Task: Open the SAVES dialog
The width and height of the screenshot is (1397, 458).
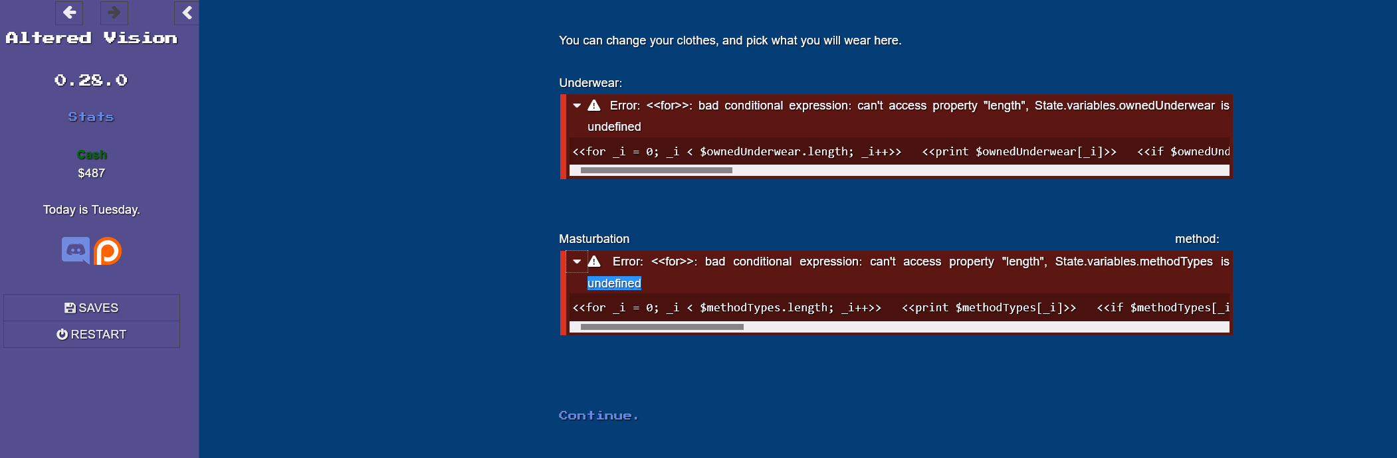Action: 92,308
